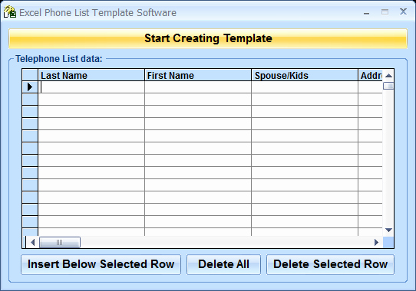This screenshot has width=416, height=291.
Task: Maximize the Excel Phone List Template window
Action: click(x=385, y=12)
